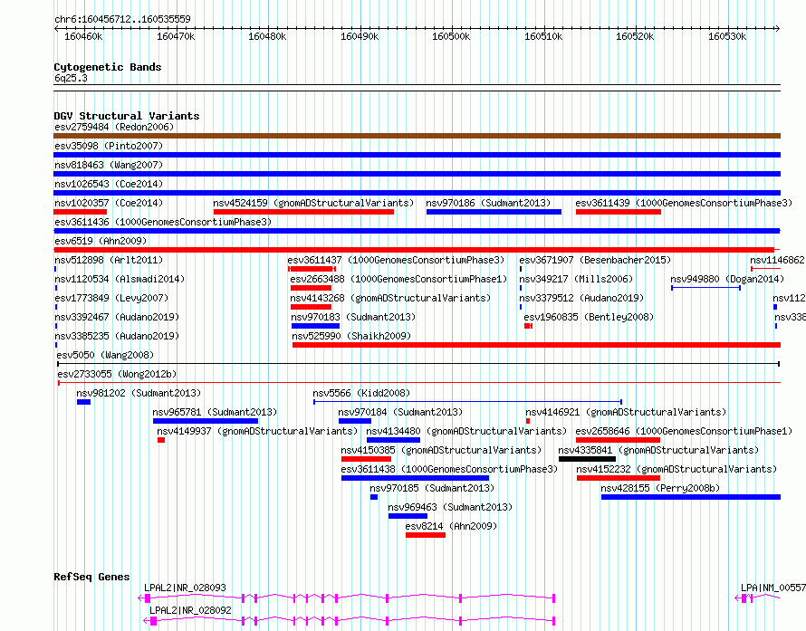806x631 pixels.
Task: Click the nsv1026543 (Coe2014) variant label
Action: 109,184
